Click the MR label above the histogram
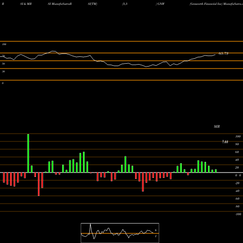 [217, 126]
